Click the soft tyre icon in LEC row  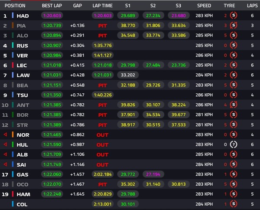coord(234,65)
